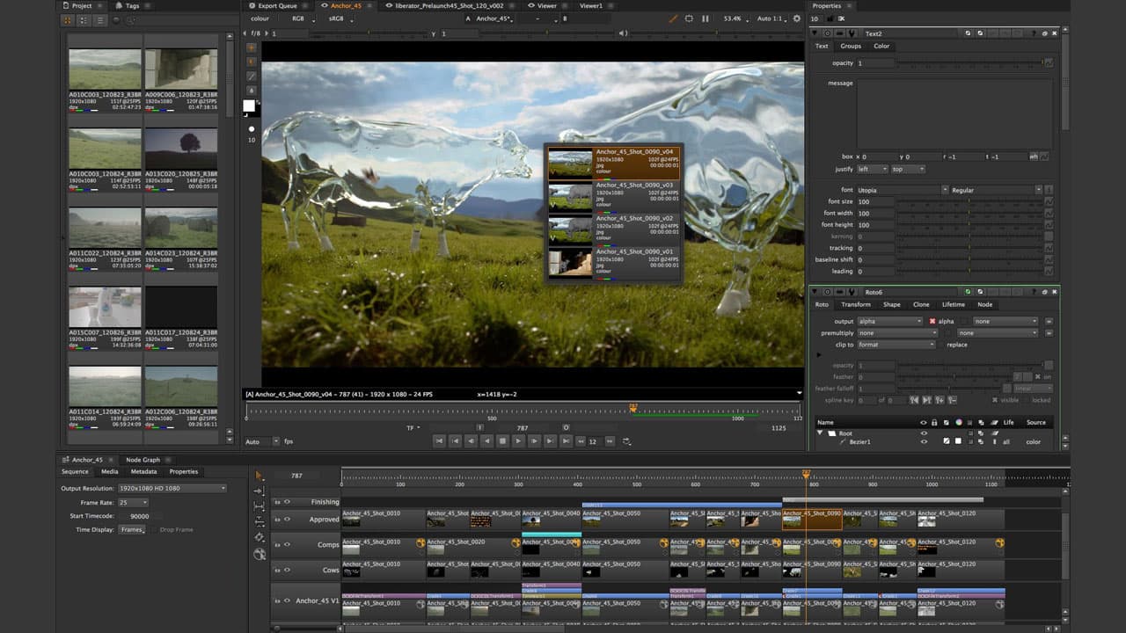
Task: Click the play forward icon in transport controls
Action: [519, 440]
